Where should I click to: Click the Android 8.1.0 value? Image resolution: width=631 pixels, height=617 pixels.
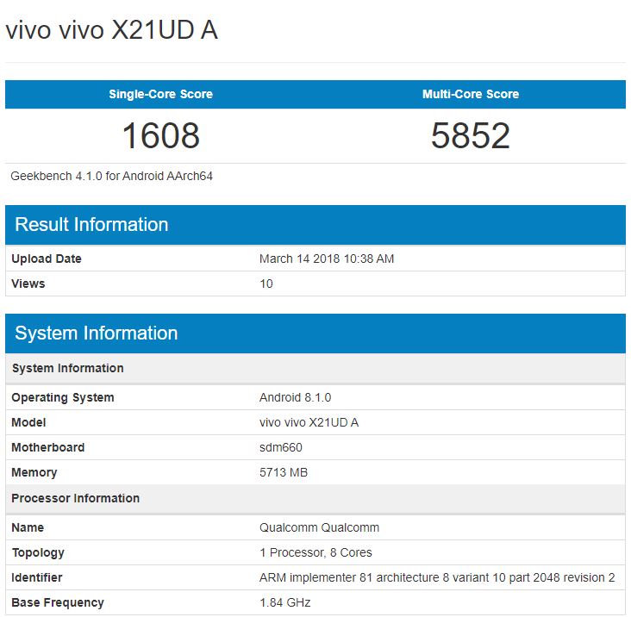pyautogui.click(x=295, y=397)
